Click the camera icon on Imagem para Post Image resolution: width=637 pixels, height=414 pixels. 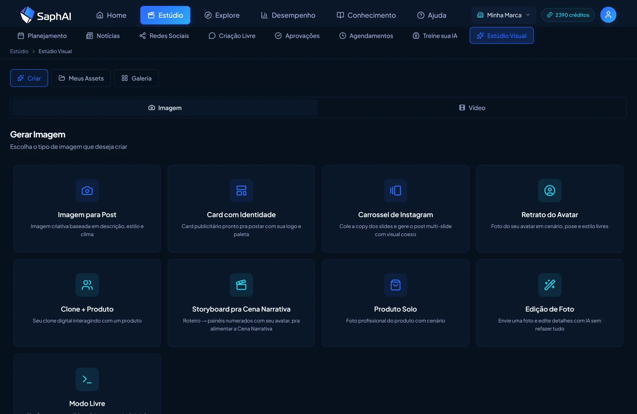pyautogui.click(x=87, y=191)
